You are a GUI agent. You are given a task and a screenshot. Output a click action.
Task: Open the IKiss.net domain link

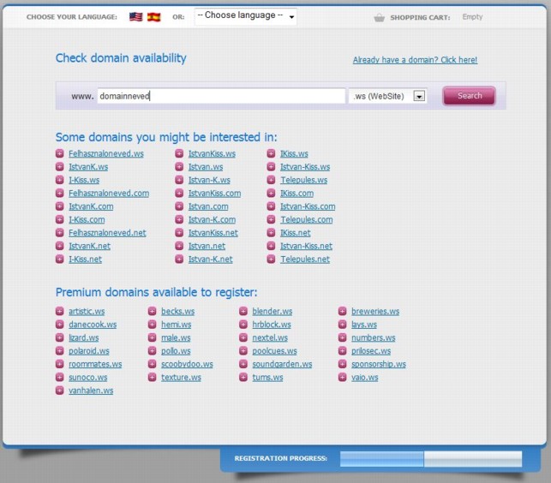click(x=295, y=233)
